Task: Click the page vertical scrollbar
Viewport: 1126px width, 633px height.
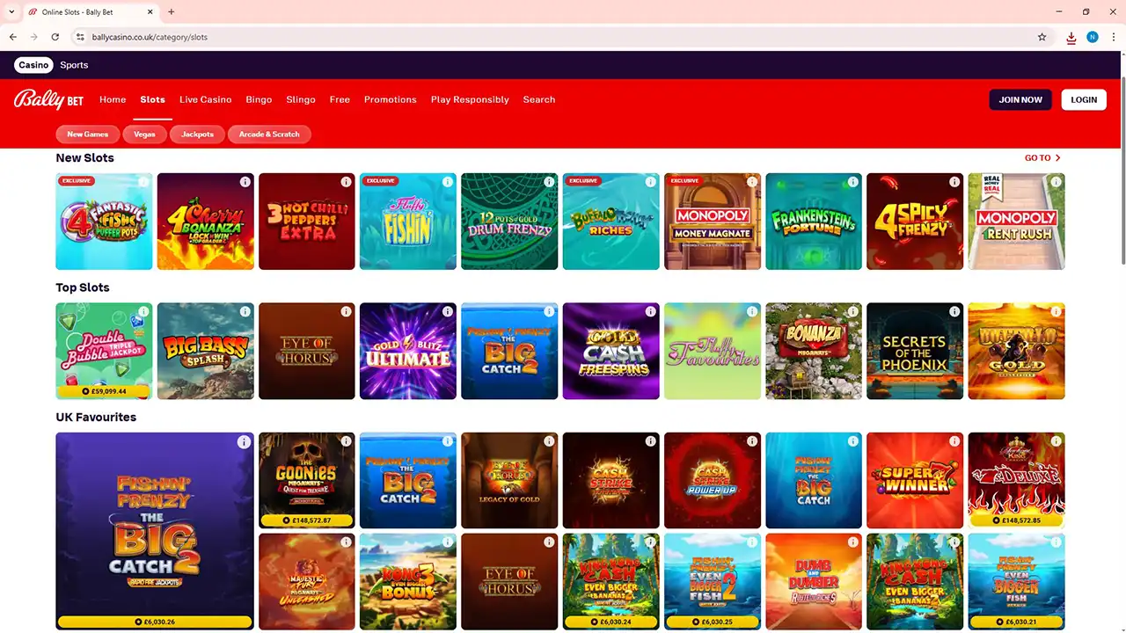Action: click(1122, 158)
